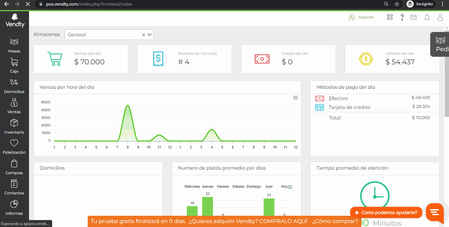Image resolution: width=449 pixels, height=227 pixels.
Task: Click the Gastos del día cash icon
Action: coord(262,59)
